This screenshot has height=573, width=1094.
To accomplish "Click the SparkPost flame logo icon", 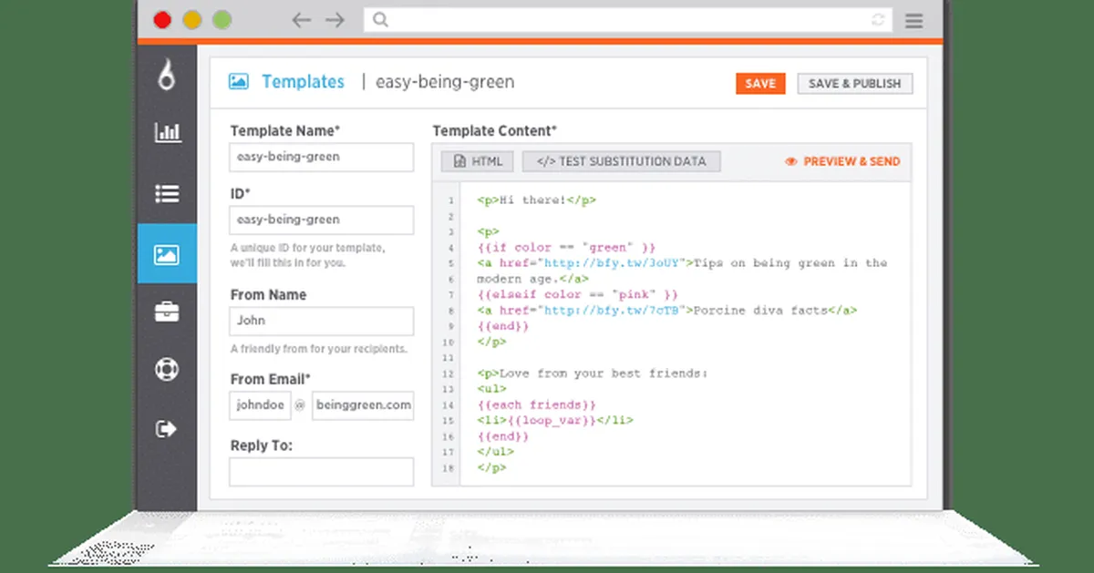I will tap(167, 77).
